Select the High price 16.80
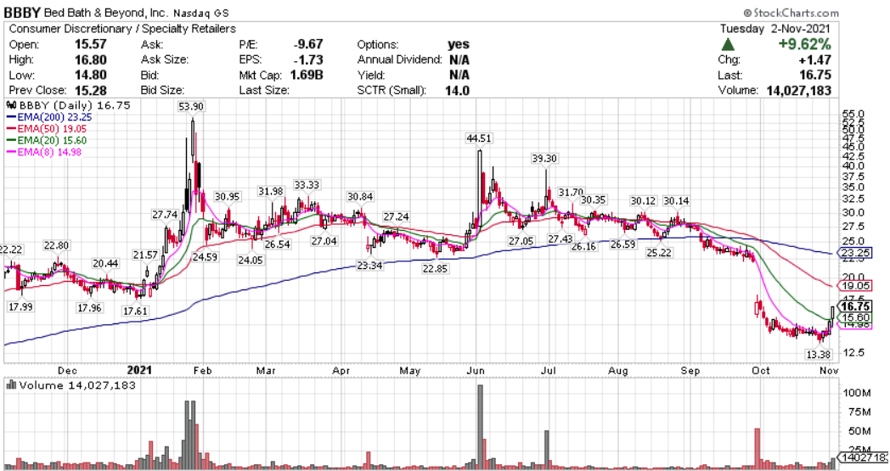This screenshot has width=890, height=471. 91,59
